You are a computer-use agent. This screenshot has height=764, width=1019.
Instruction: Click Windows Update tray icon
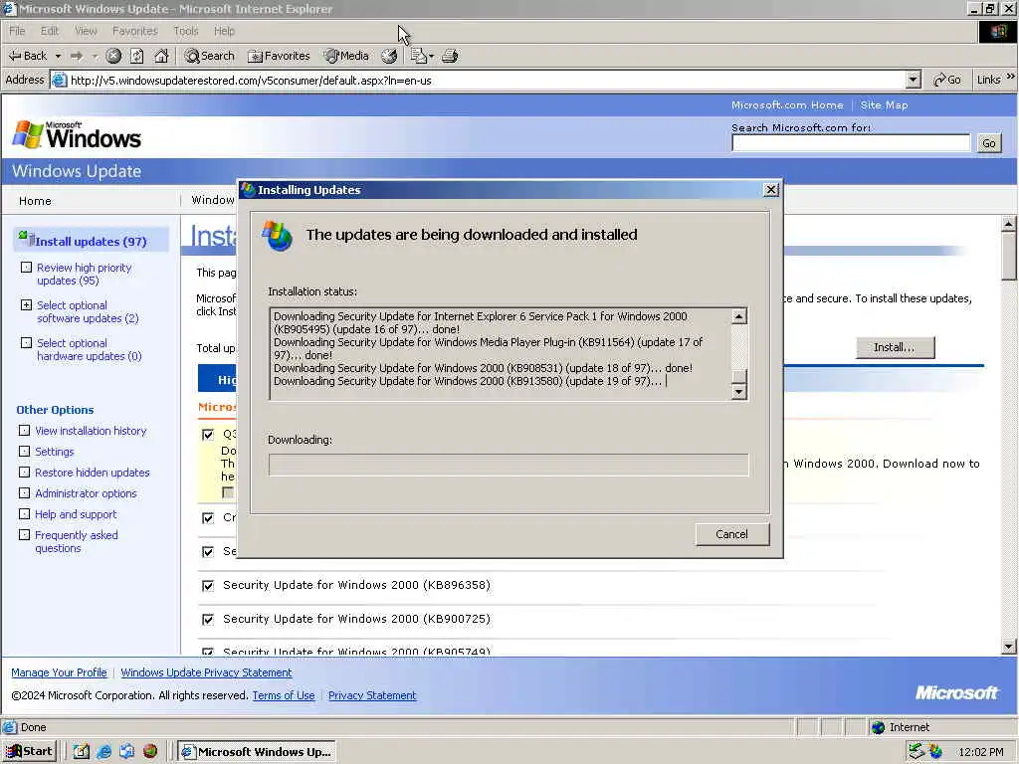tap(935, 752)
